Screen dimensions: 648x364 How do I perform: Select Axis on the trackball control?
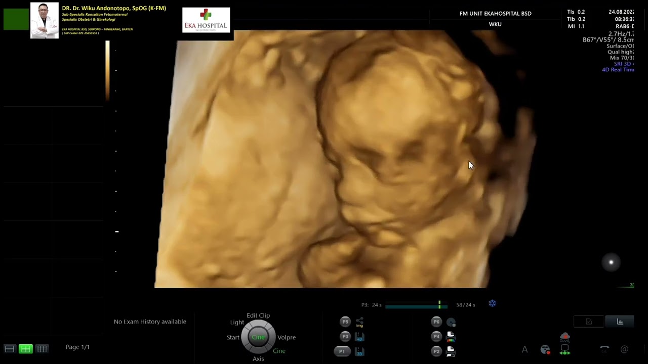(258, 359)
